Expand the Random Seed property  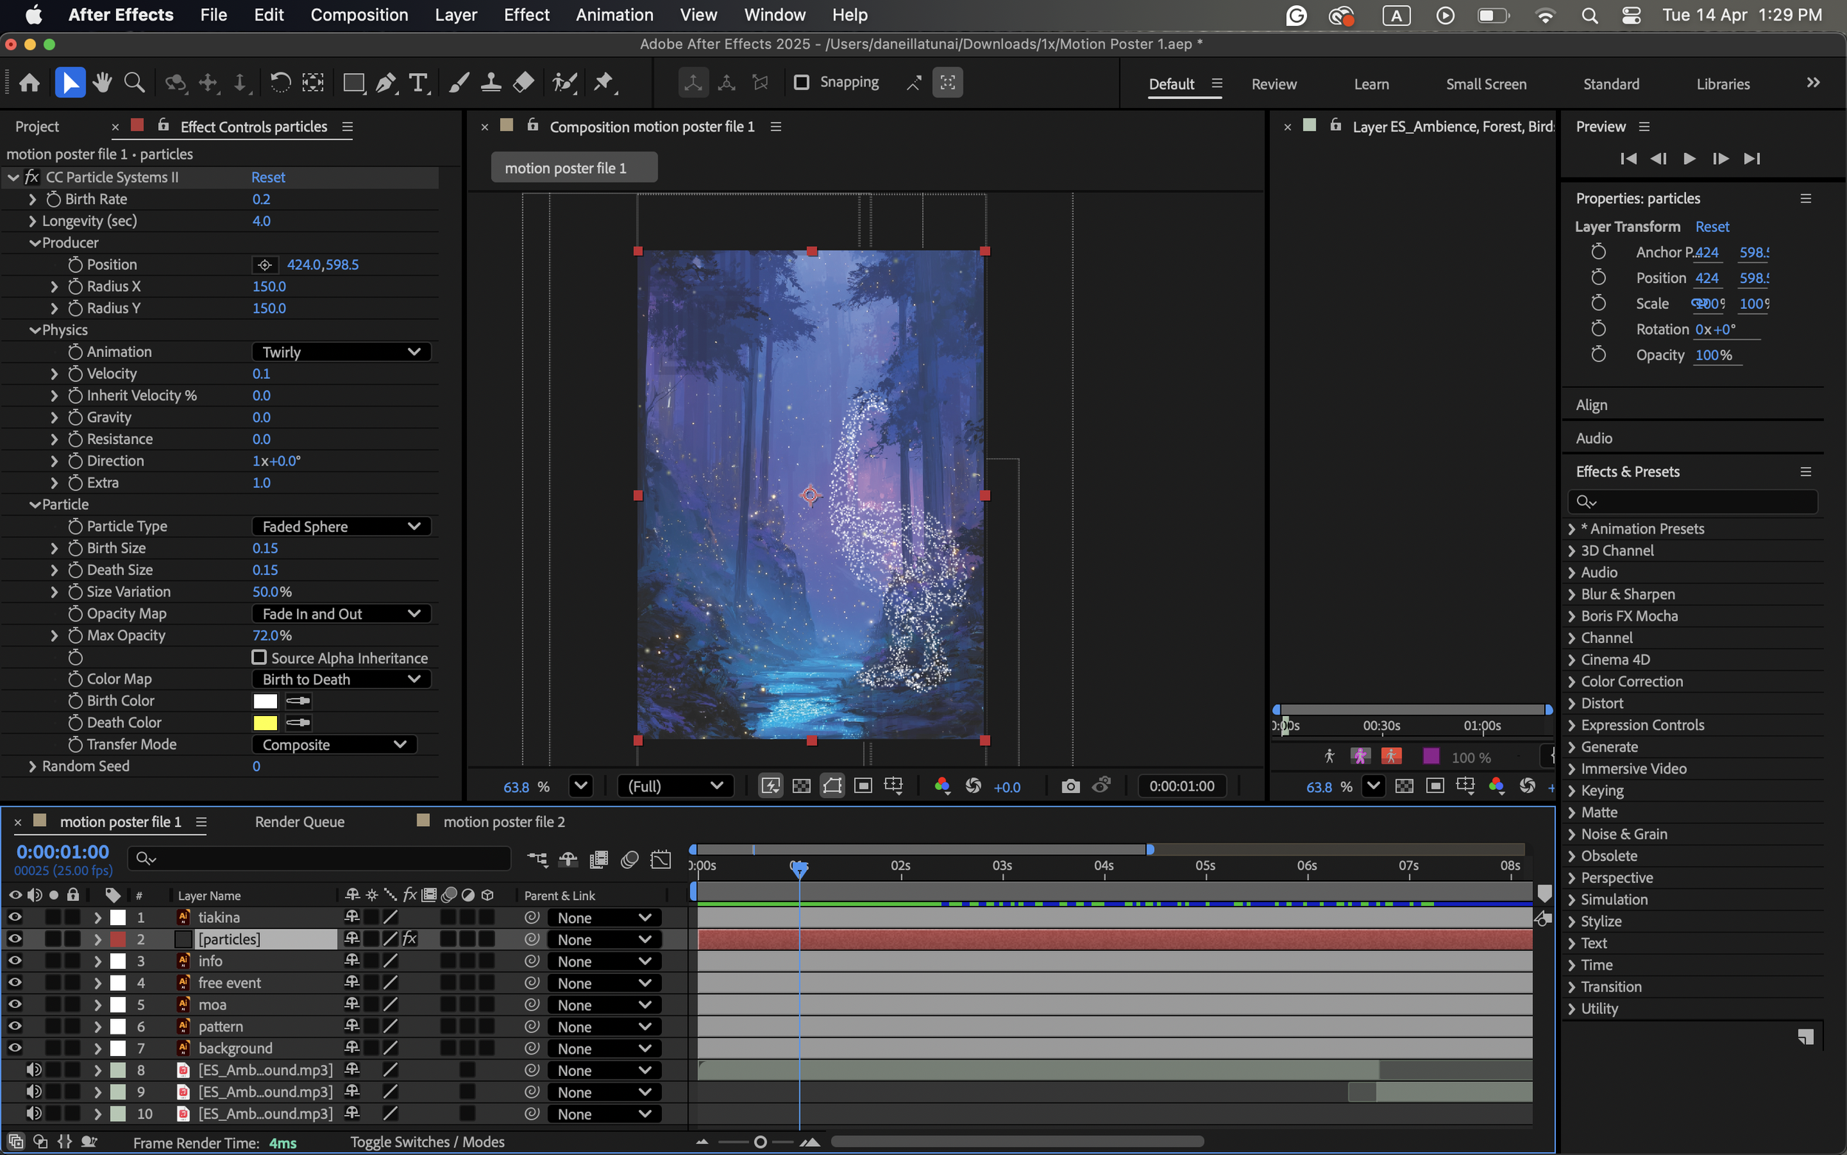32,766
